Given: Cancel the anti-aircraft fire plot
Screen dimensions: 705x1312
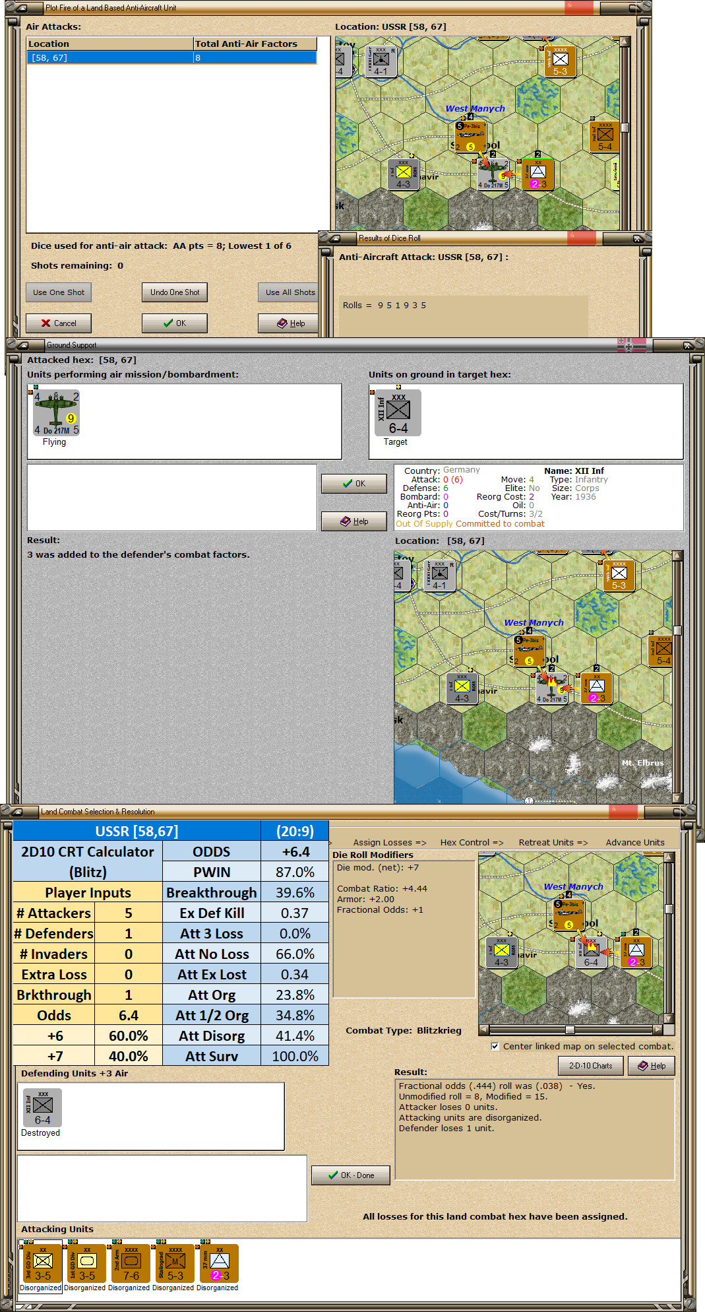Looking at the screenshot, I should 59,323.
